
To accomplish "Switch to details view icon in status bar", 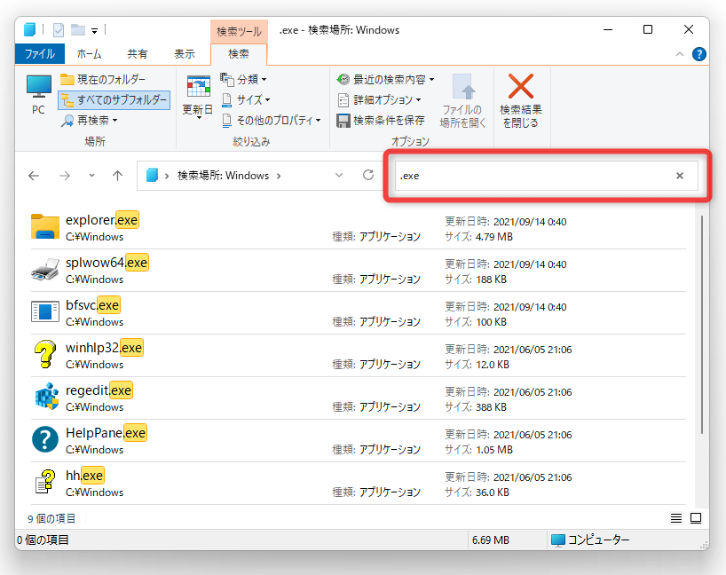I will [x=676, y=518].
